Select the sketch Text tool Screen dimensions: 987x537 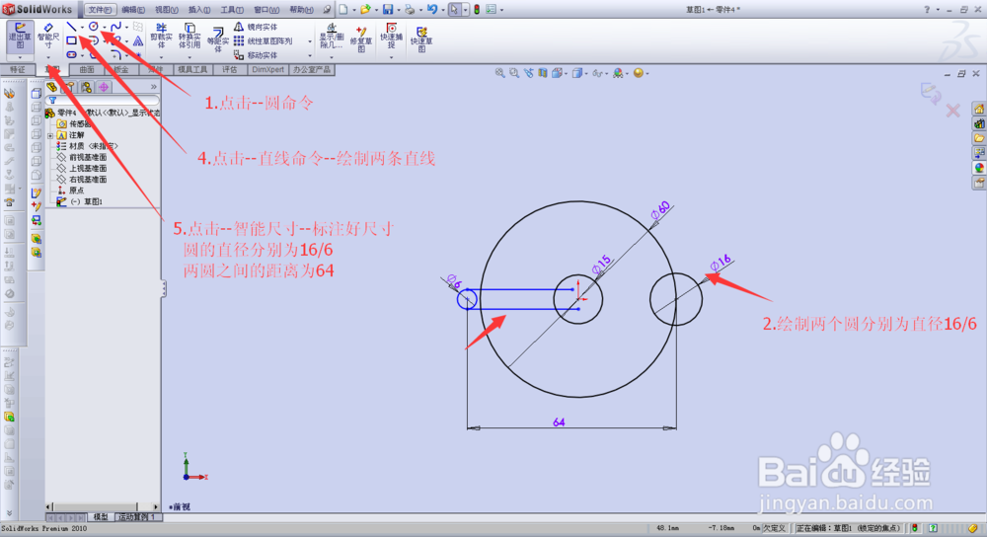tap(138, 40)
